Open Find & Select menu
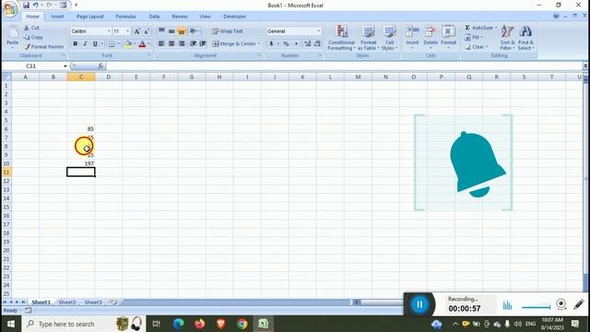 click(x=525, y=38)
